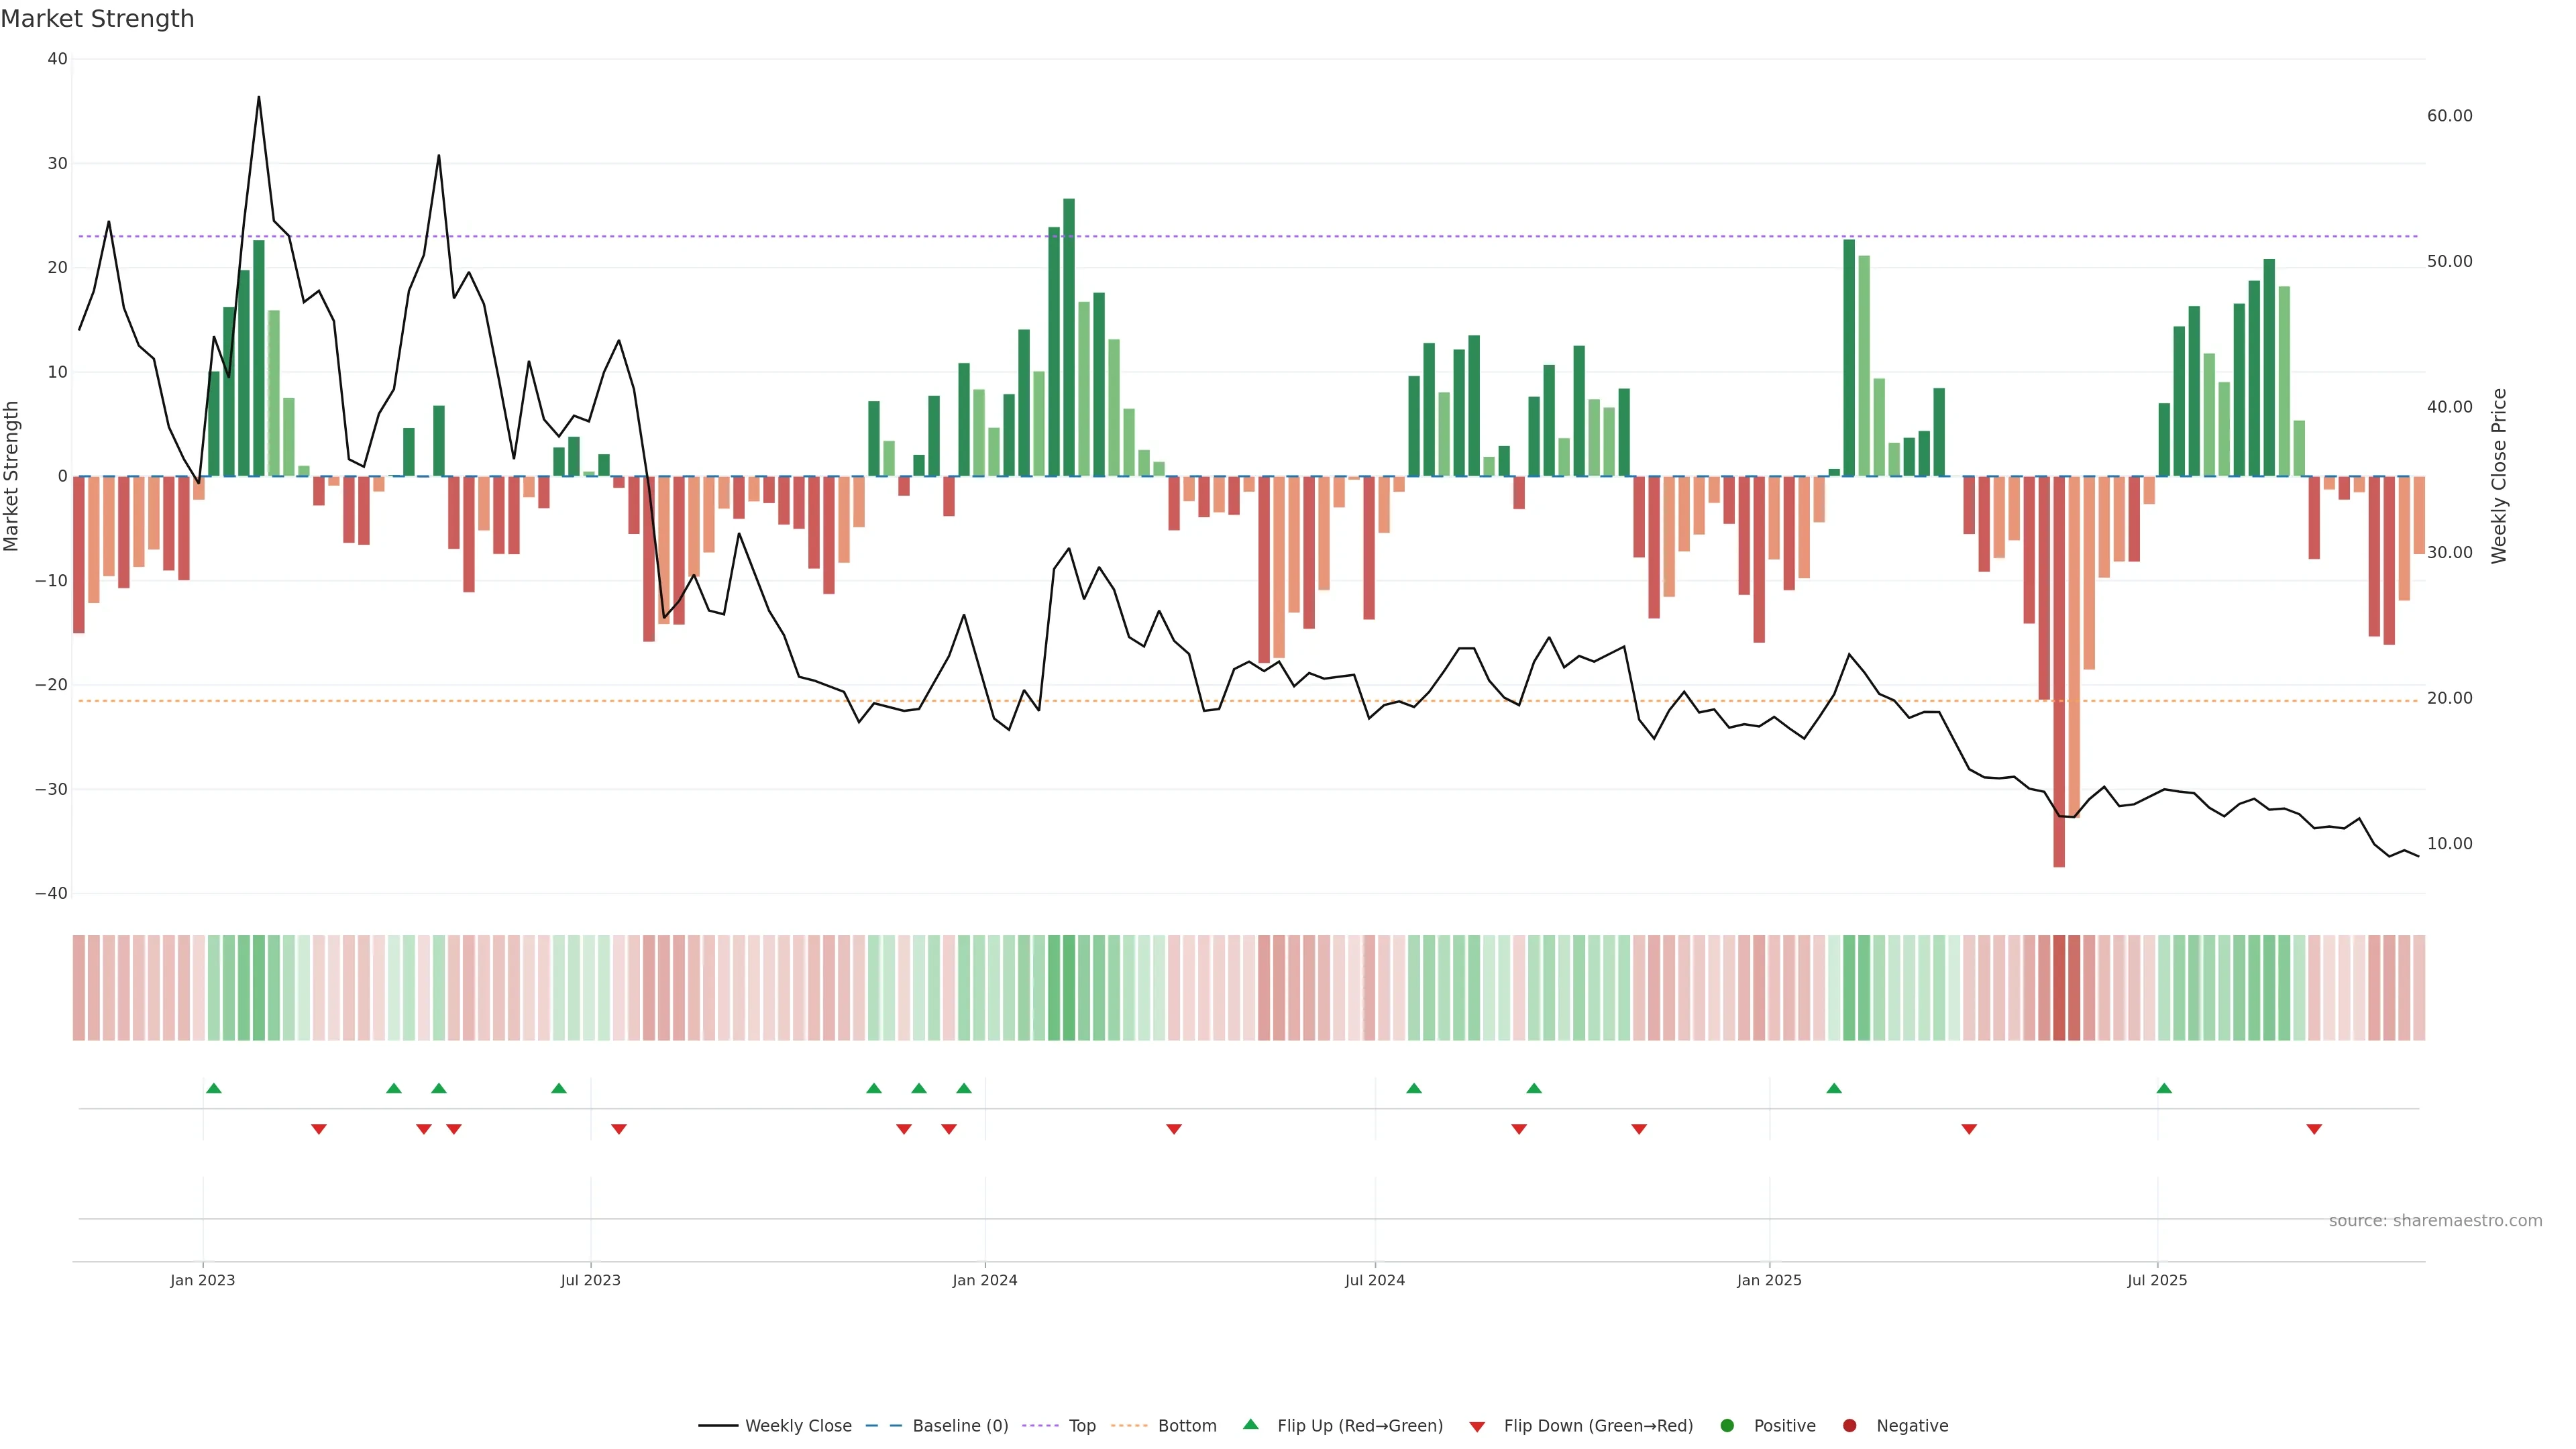
Task: Click the Negative red dot legend icon
Action: pyautogui.click(x=1849, y=1426)
